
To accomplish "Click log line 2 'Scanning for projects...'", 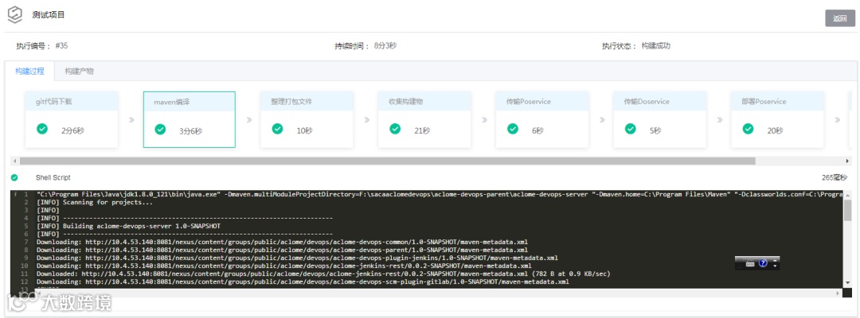I will coord(95,202).
